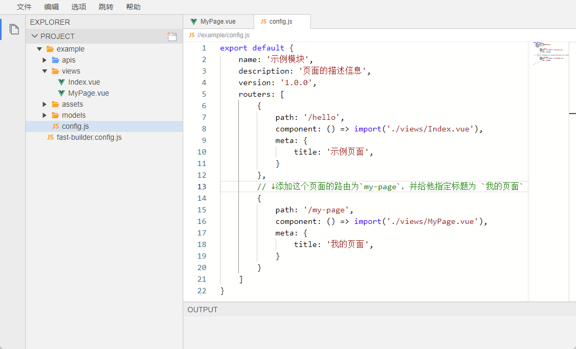Collapse the PROJECT section chevron

(35, 36)
